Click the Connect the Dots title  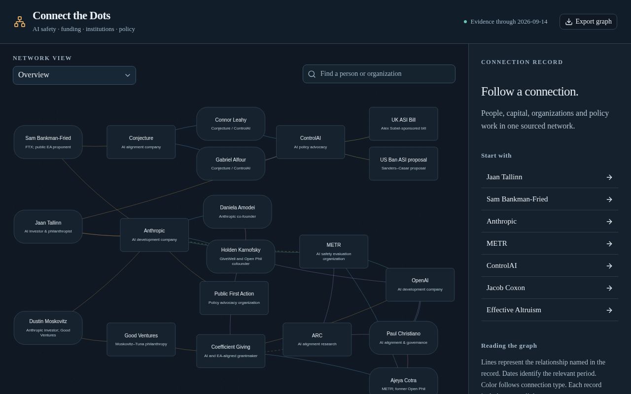click(x=71, y=16)
